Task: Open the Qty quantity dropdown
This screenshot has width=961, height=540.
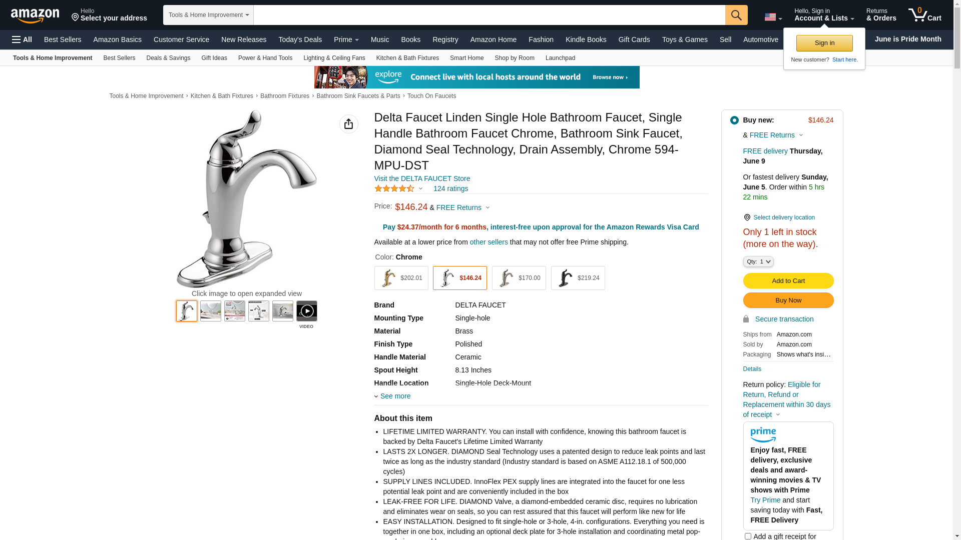Action: (758, 261)
